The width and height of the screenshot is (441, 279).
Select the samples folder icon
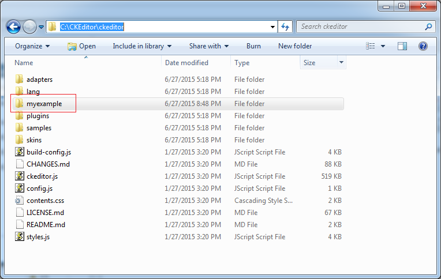click(x=19, y=127)
